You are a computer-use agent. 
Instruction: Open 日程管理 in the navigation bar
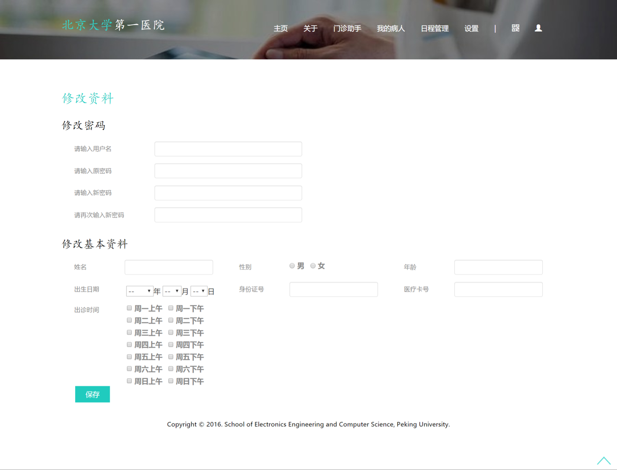click(435, 28)
